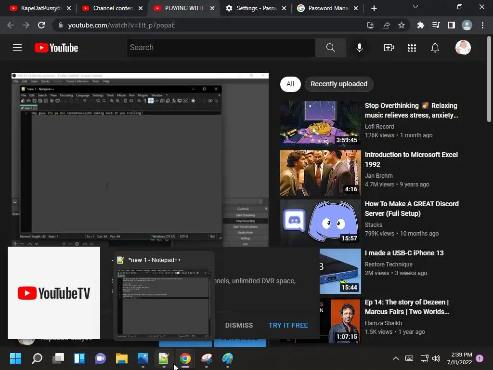Open Photos app on taskbar
The image size is (493, 370).
click(x=143, y=358)
